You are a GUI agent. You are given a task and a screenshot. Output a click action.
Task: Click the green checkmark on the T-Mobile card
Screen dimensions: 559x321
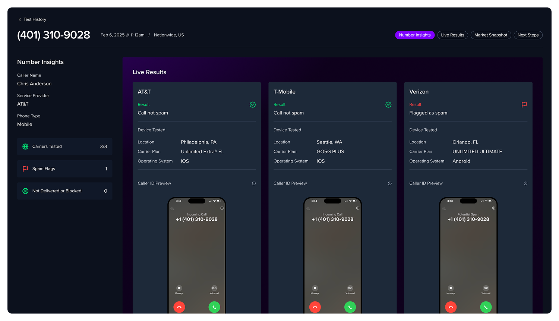(388, 105)
